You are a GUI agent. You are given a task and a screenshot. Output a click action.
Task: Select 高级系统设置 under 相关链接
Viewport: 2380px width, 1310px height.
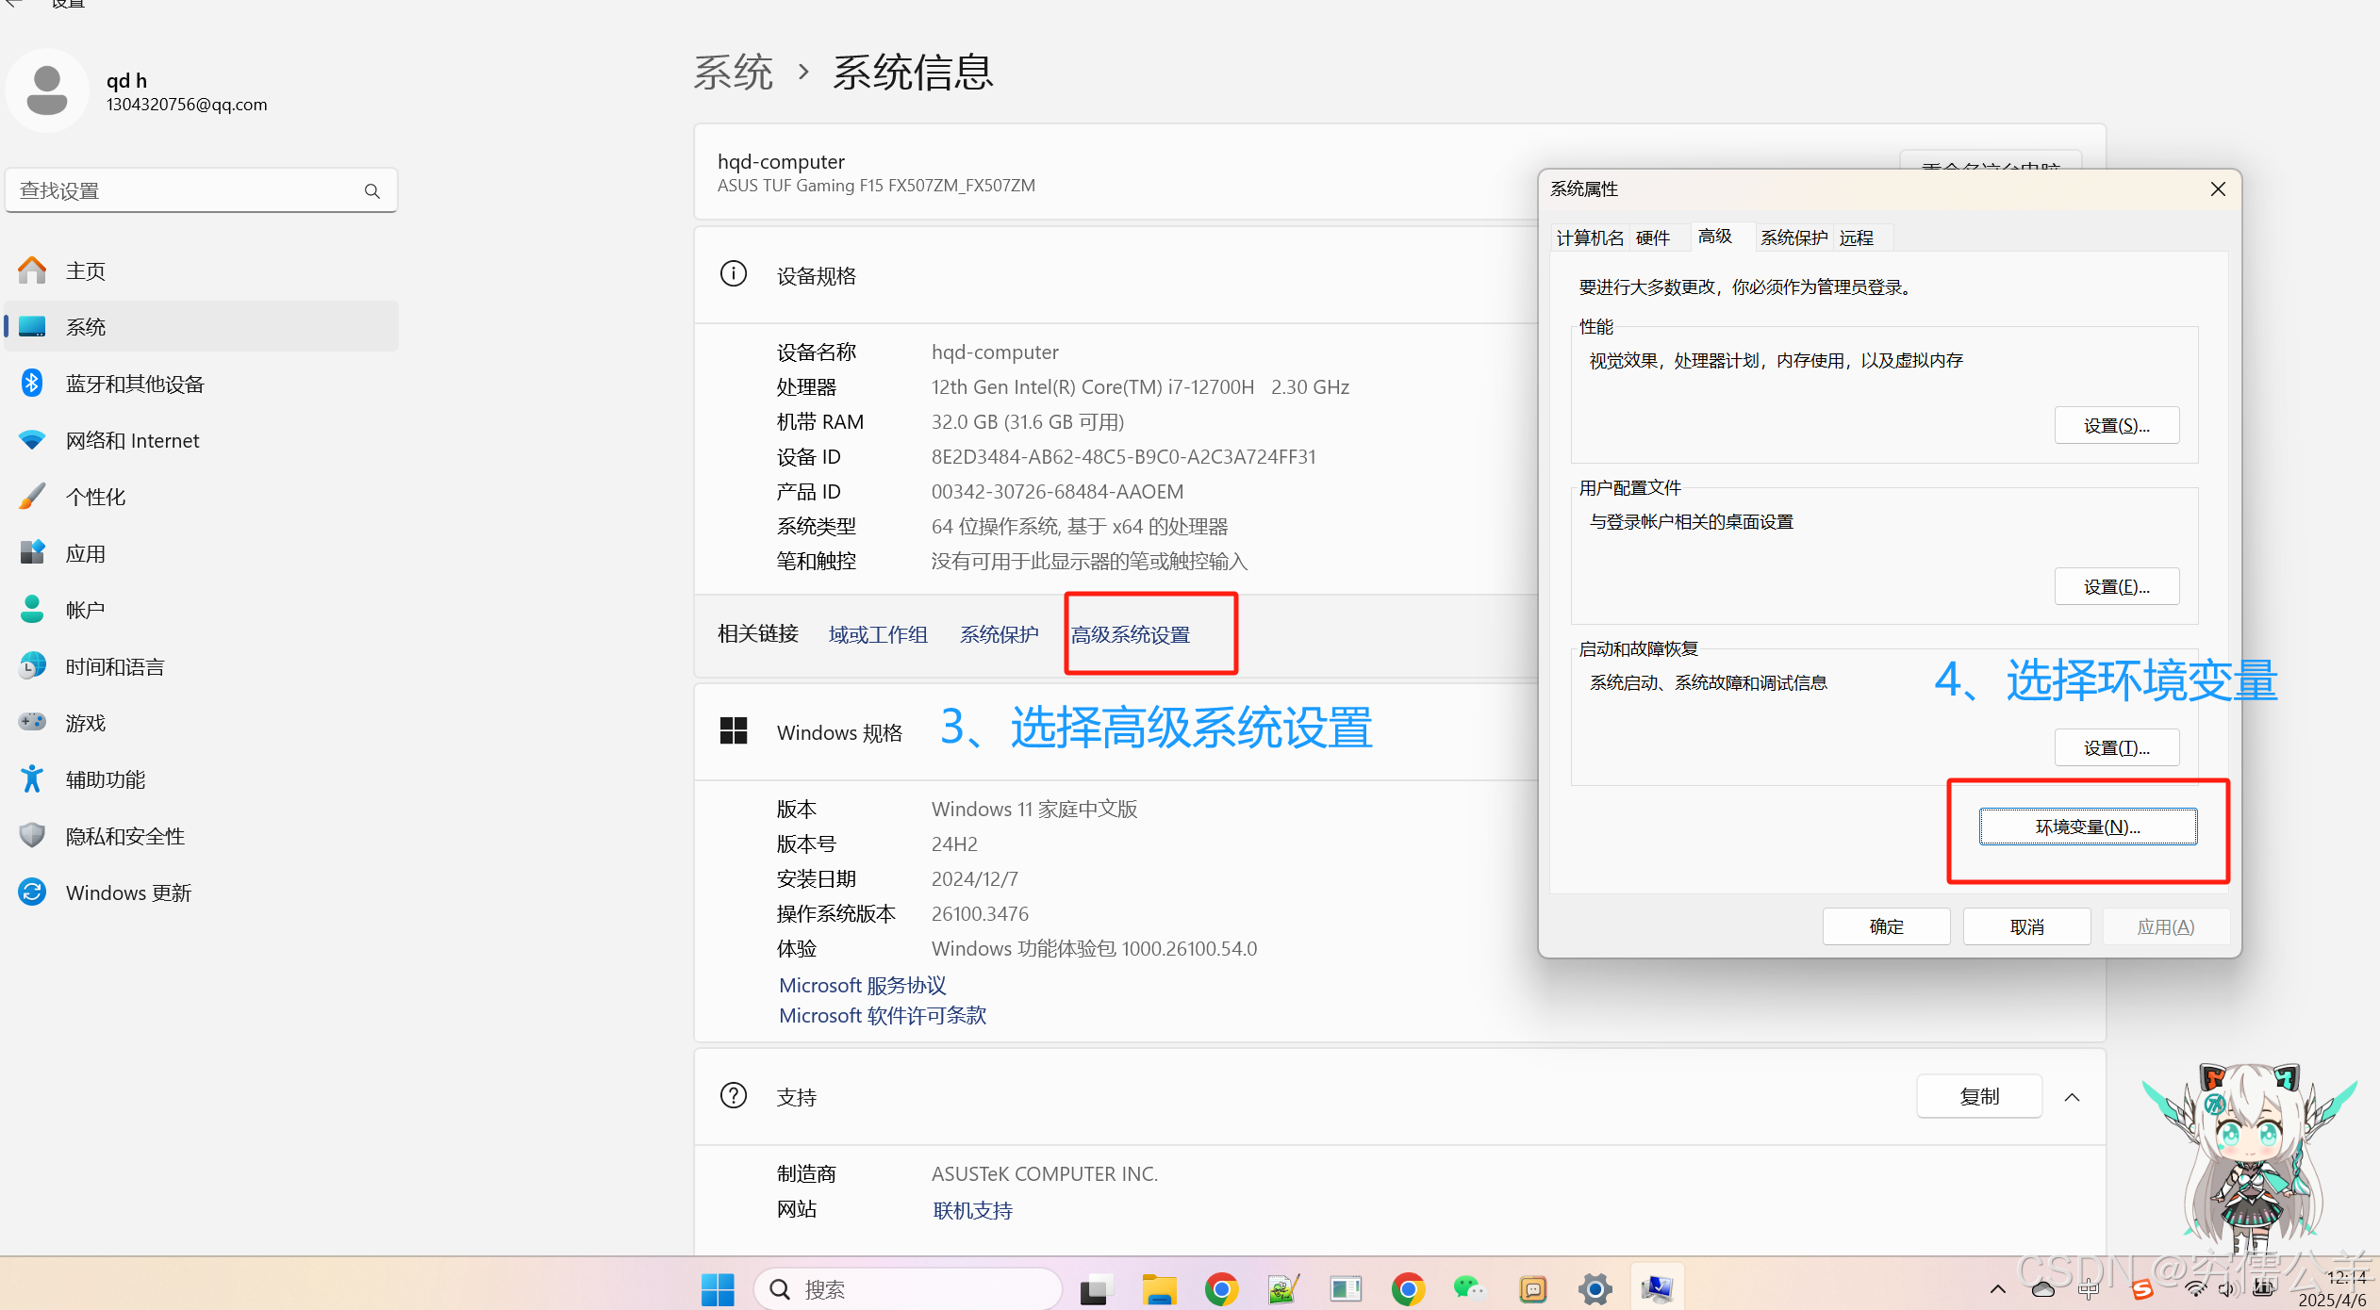pos(1131,634)
